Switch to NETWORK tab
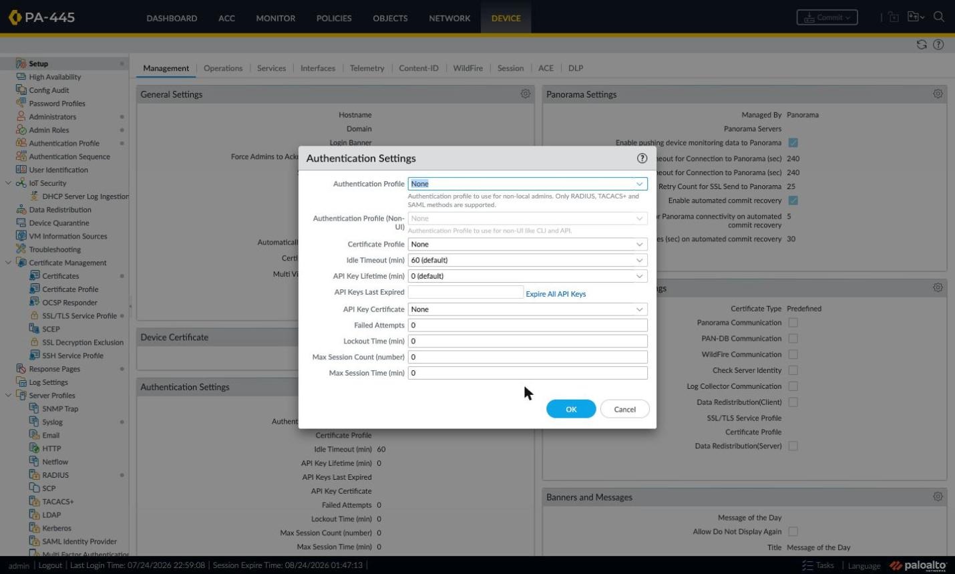The width and height of the screenshot is (955, 574). (449, 18)
